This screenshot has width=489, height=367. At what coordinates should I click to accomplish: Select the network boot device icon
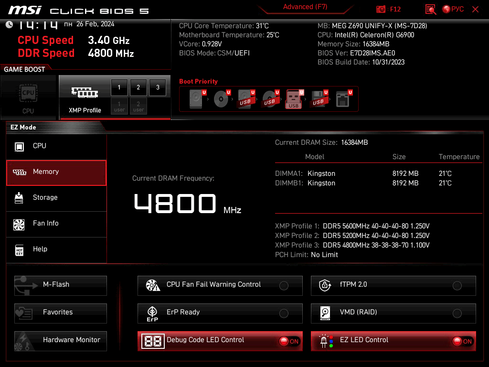[x=343, y=98]
